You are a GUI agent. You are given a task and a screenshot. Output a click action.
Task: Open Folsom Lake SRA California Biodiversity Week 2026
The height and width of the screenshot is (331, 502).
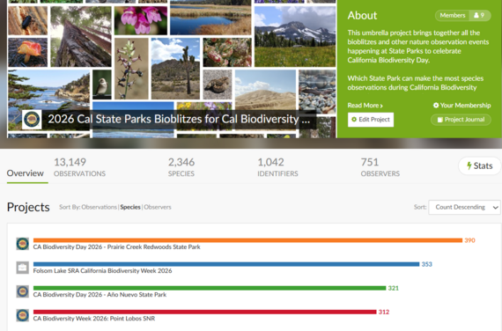click(102, 271)
